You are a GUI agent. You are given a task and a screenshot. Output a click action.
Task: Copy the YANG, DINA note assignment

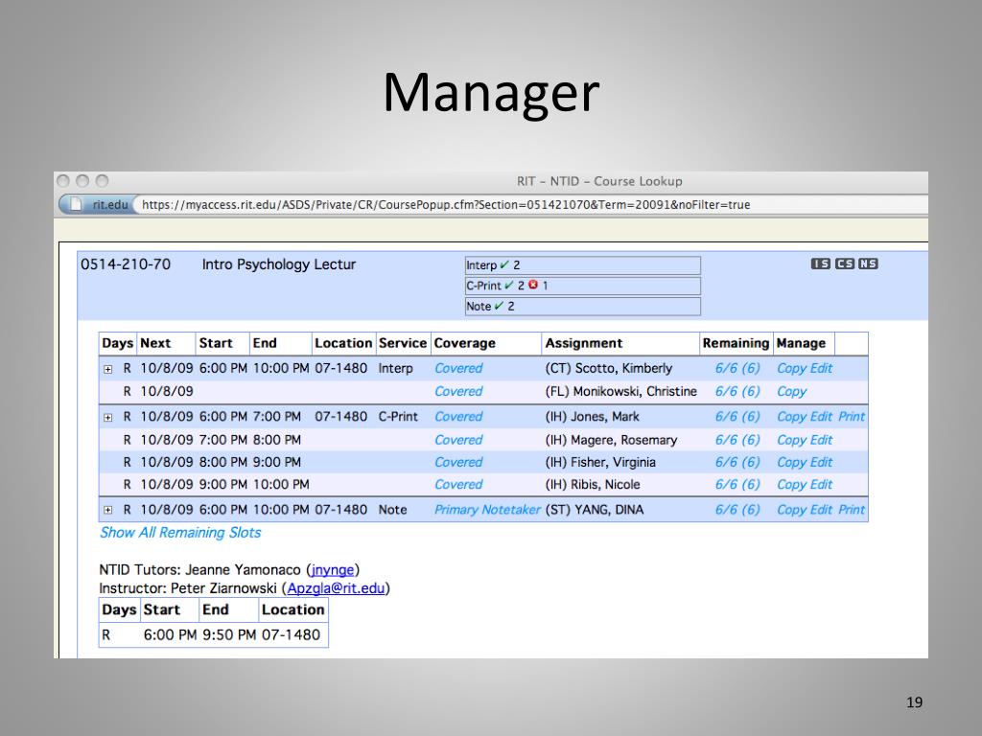tap(791, 510)
